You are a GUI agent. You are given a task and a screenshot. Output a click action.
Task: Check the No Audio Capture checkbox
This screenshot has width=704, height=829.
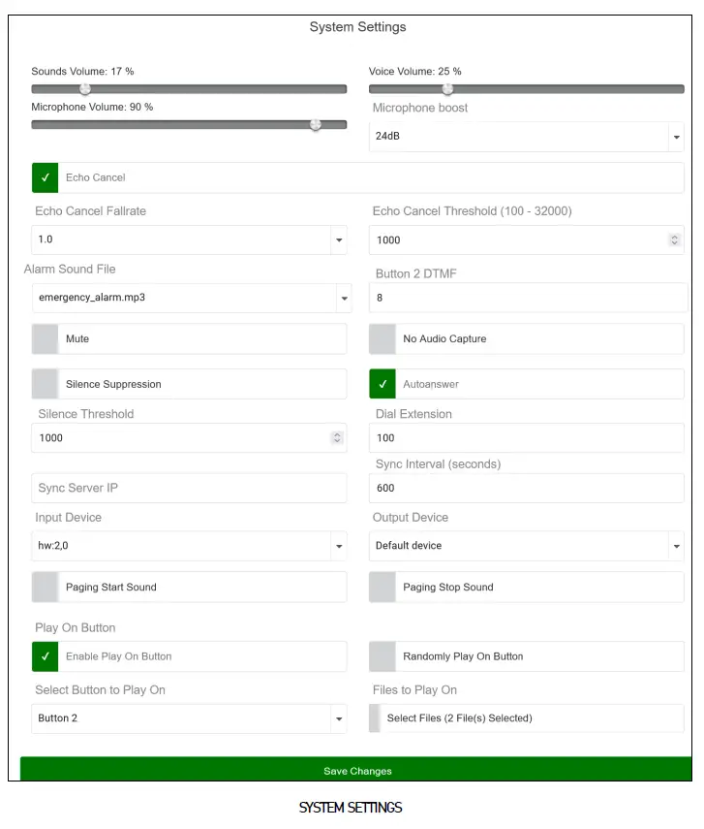(382, 337)
